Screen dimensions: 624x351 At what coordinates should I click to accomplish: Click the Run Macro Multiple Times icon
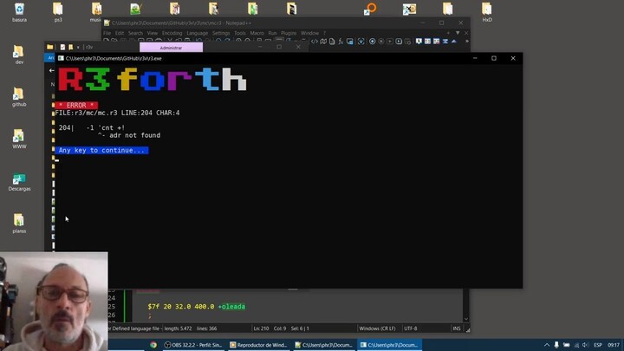399,42
